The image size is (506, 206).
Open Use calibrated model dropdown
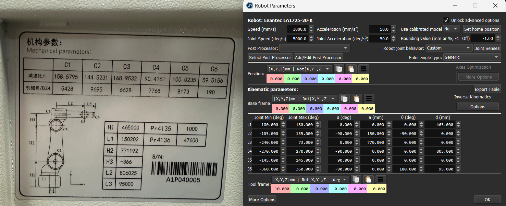[451, 29]
